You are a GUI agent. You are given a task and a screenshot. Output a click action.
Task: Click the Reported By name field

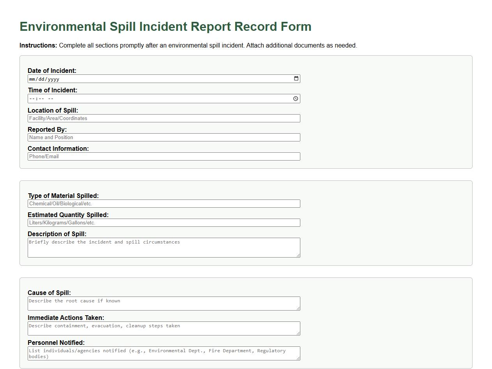click(164, 137)
